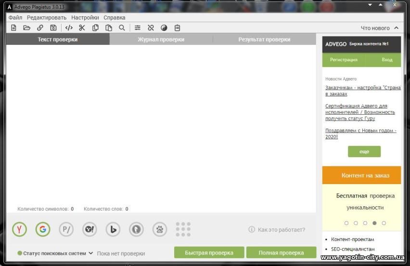Click the еще news button
Image resolution: width=410 pixels, height=266 pixels.
tap(364, 152)
